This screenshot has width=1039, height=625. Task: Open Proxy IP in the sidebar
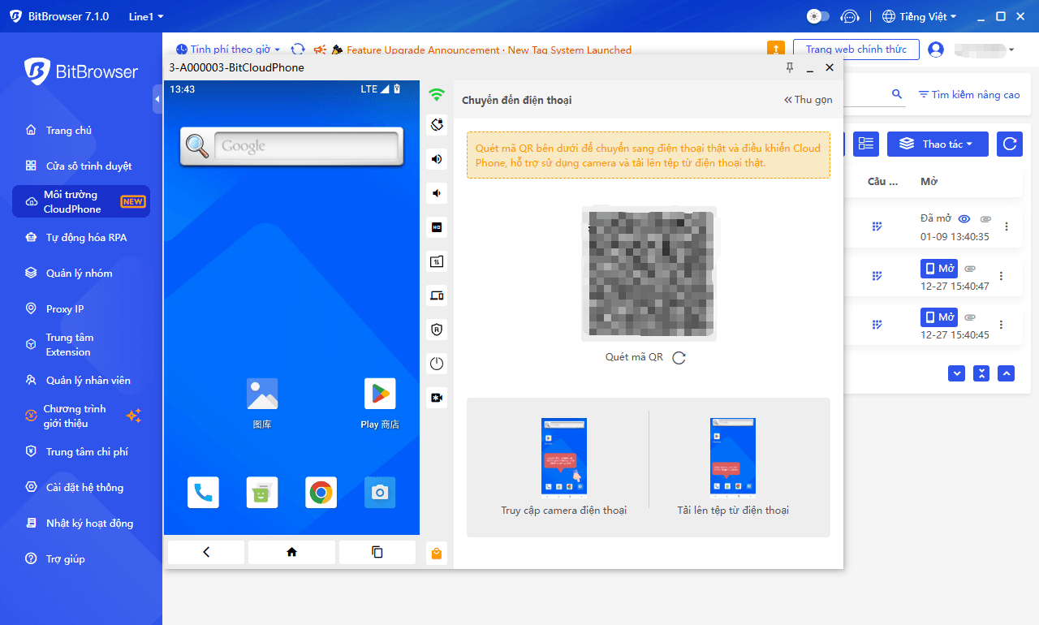click(65, 309)
